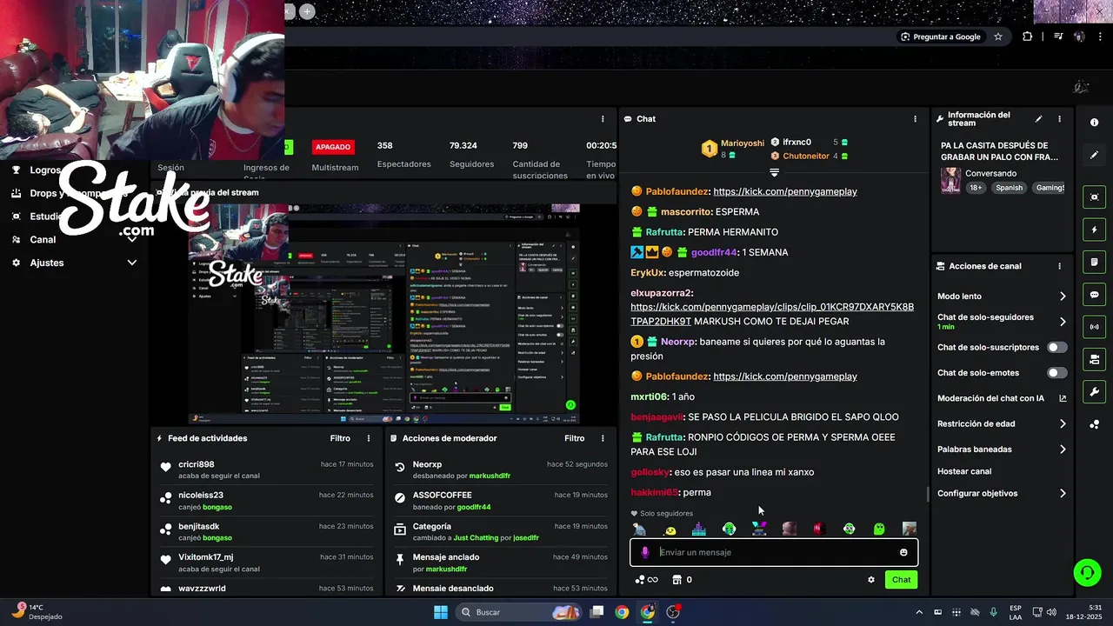Click the chat bubble icon in right sidebar
The width and height of the screenshot is (1113, 626).
(1094, 295)
